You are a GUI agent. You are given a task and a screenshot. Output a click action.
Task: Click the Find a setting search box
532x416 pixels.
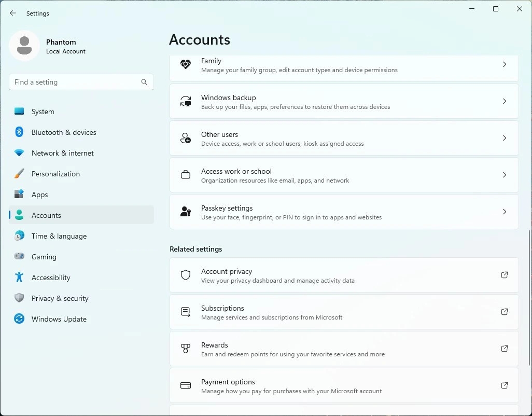(x=75, y=82)
